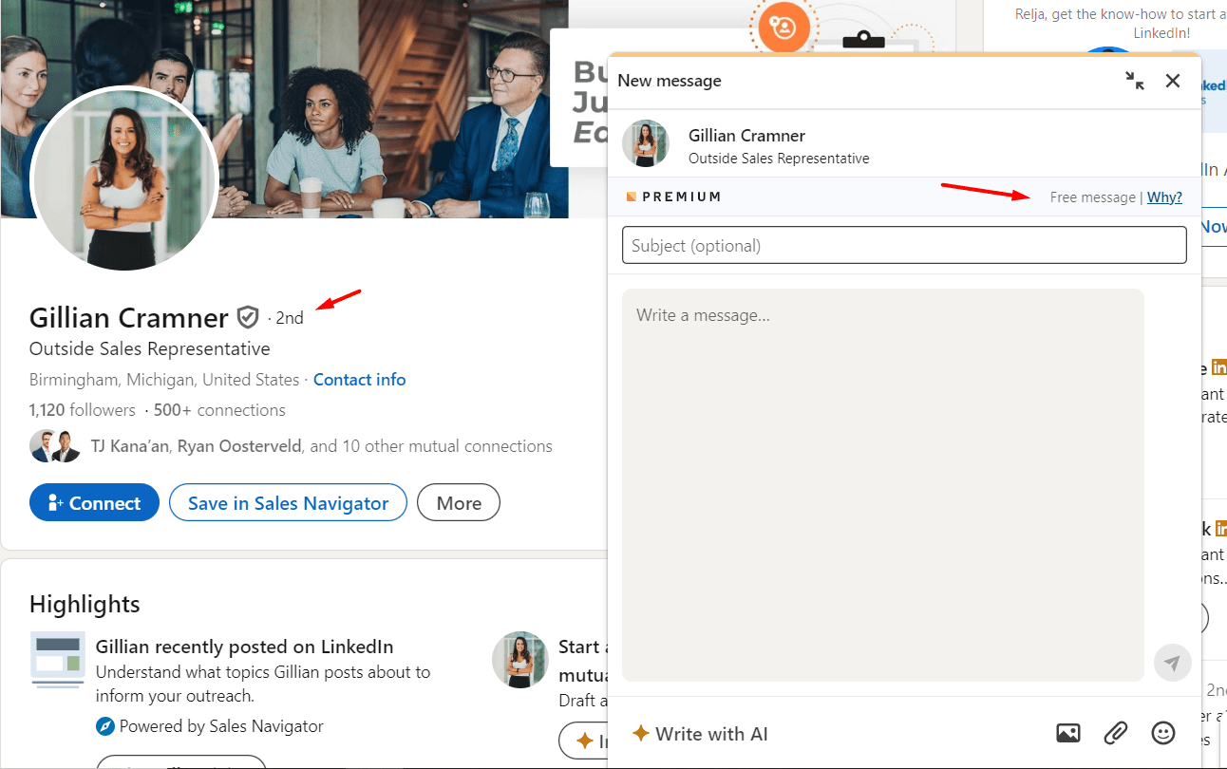Open the emoji picker
Image resolution: width=1227 pixels, height=769 pixels.
click(x=1162, y=733)
